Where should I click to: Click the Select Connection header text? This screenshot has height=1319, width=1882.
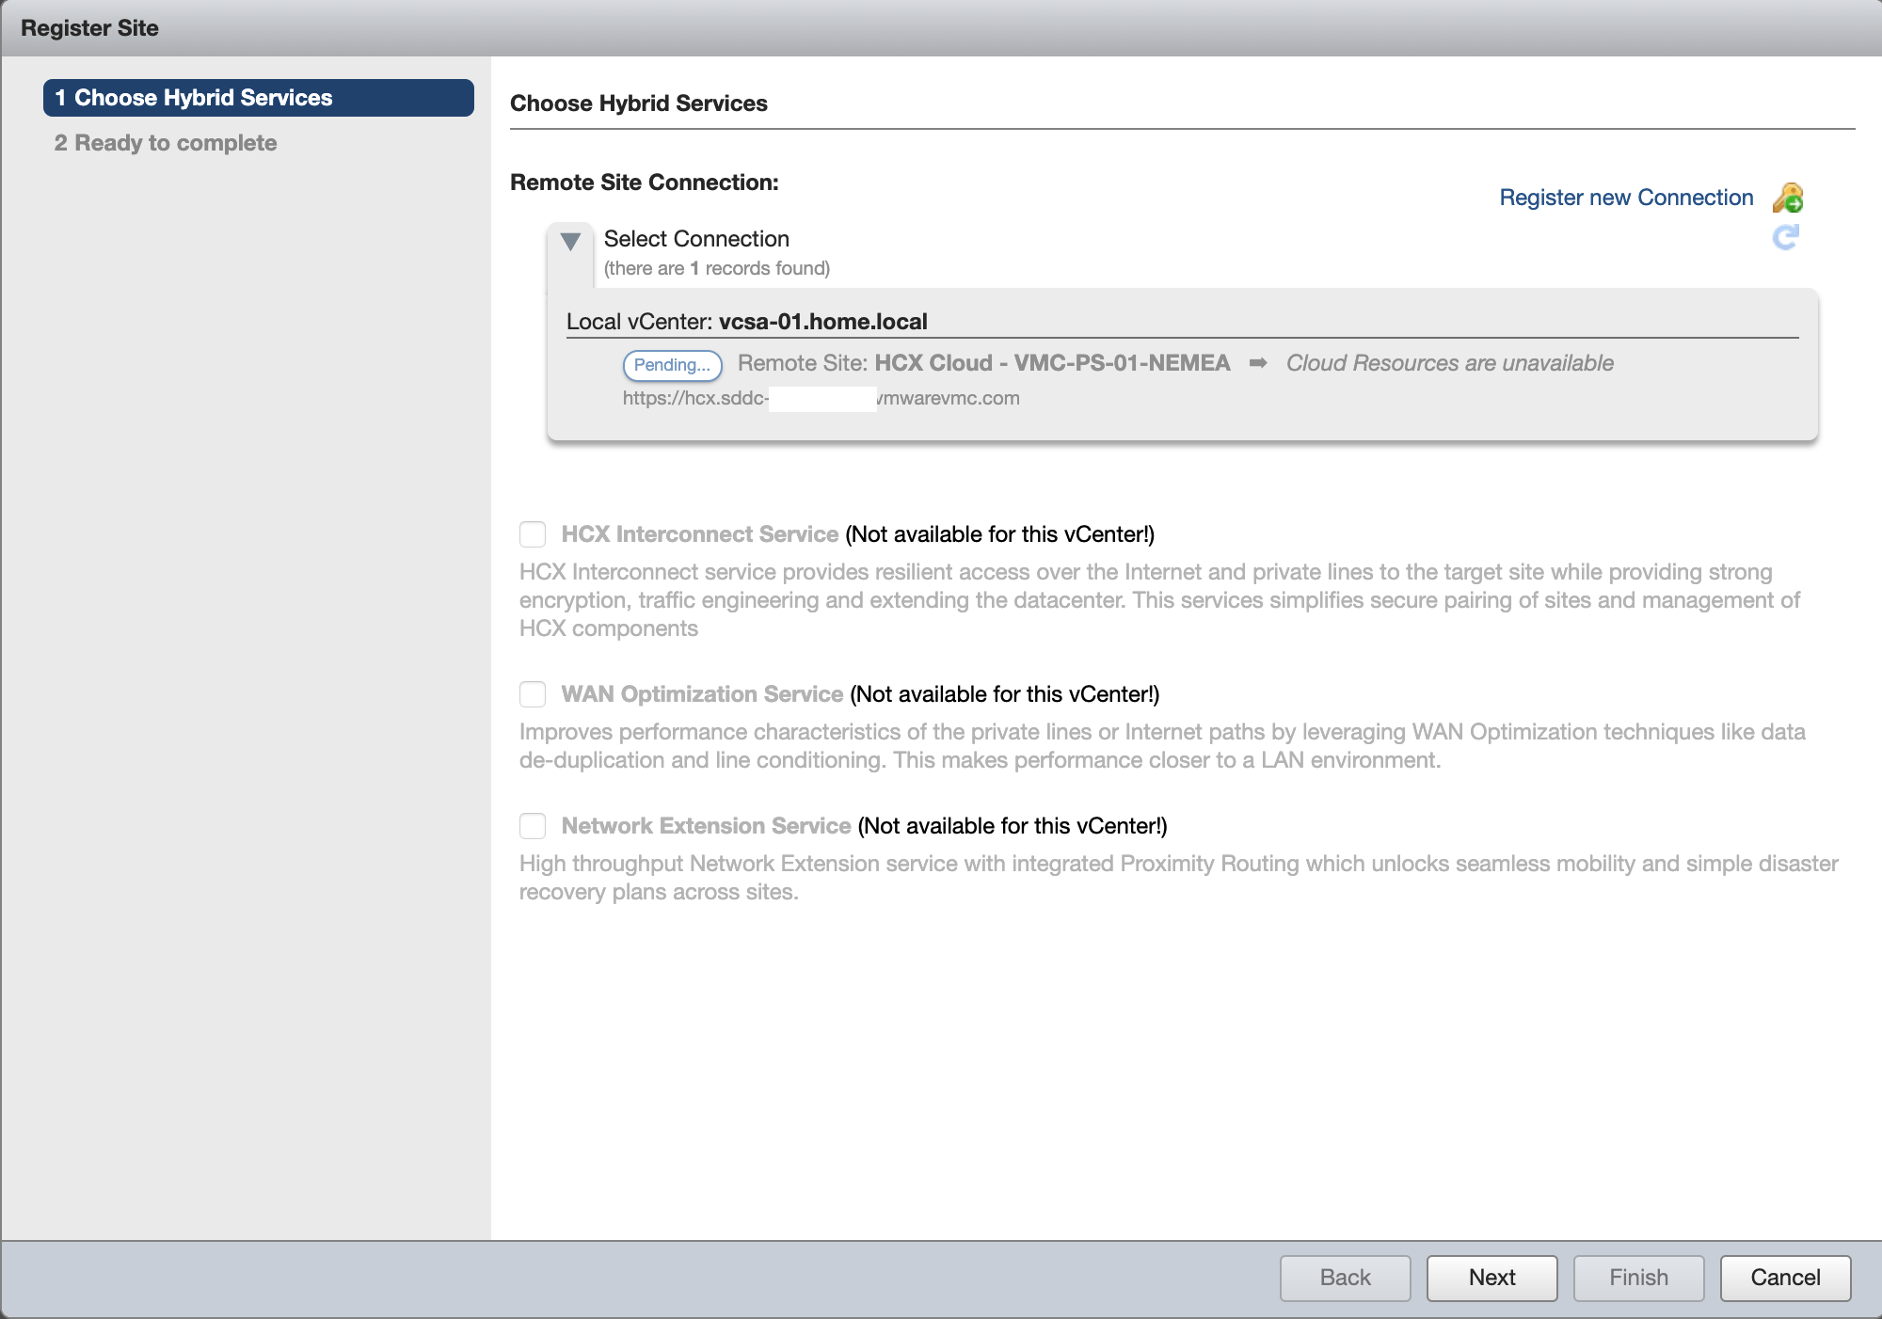pos(696,239)
